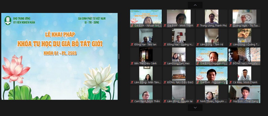Screen dimensions: 268x116
Task: Click the muted mic icon on Cà Mau Minh Chánh
Action: [230, 82]
